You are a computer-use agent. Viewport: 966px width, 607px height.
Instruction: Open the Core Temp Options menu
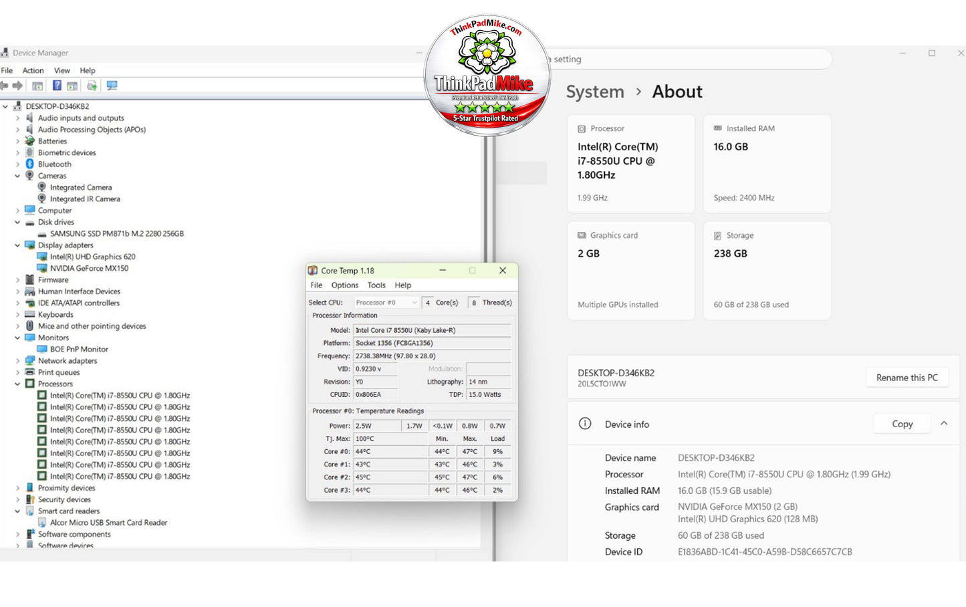click(x=345, y=285)
